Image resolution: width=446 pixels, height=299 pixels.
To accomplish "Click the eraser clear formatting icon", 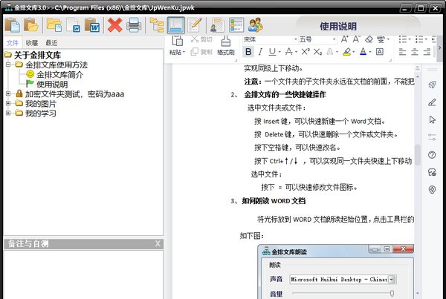I will 369,39.
